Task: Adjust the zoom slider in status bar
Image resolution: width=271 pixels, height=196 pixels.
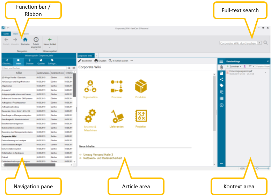Action: tap(258, 168)
